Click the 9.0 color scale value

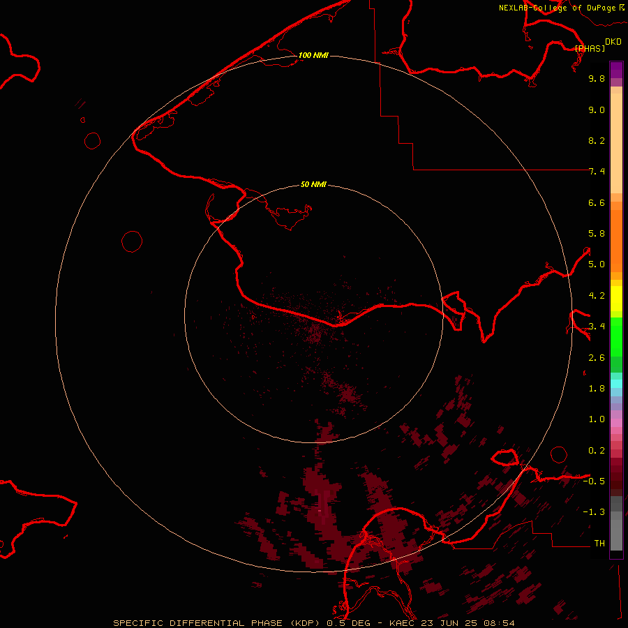point(597,110)
